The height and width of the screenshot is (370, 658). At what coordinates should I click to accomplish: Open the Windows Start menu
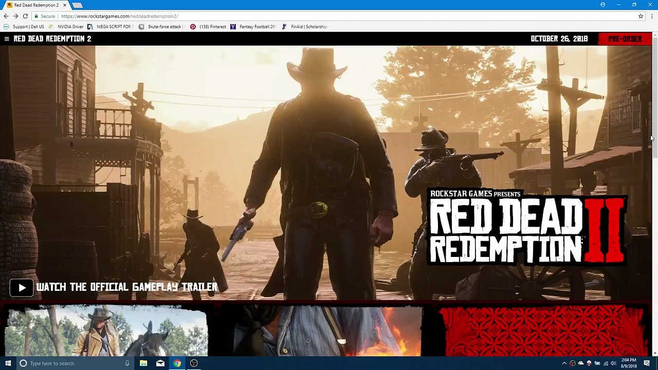[8, 363]
